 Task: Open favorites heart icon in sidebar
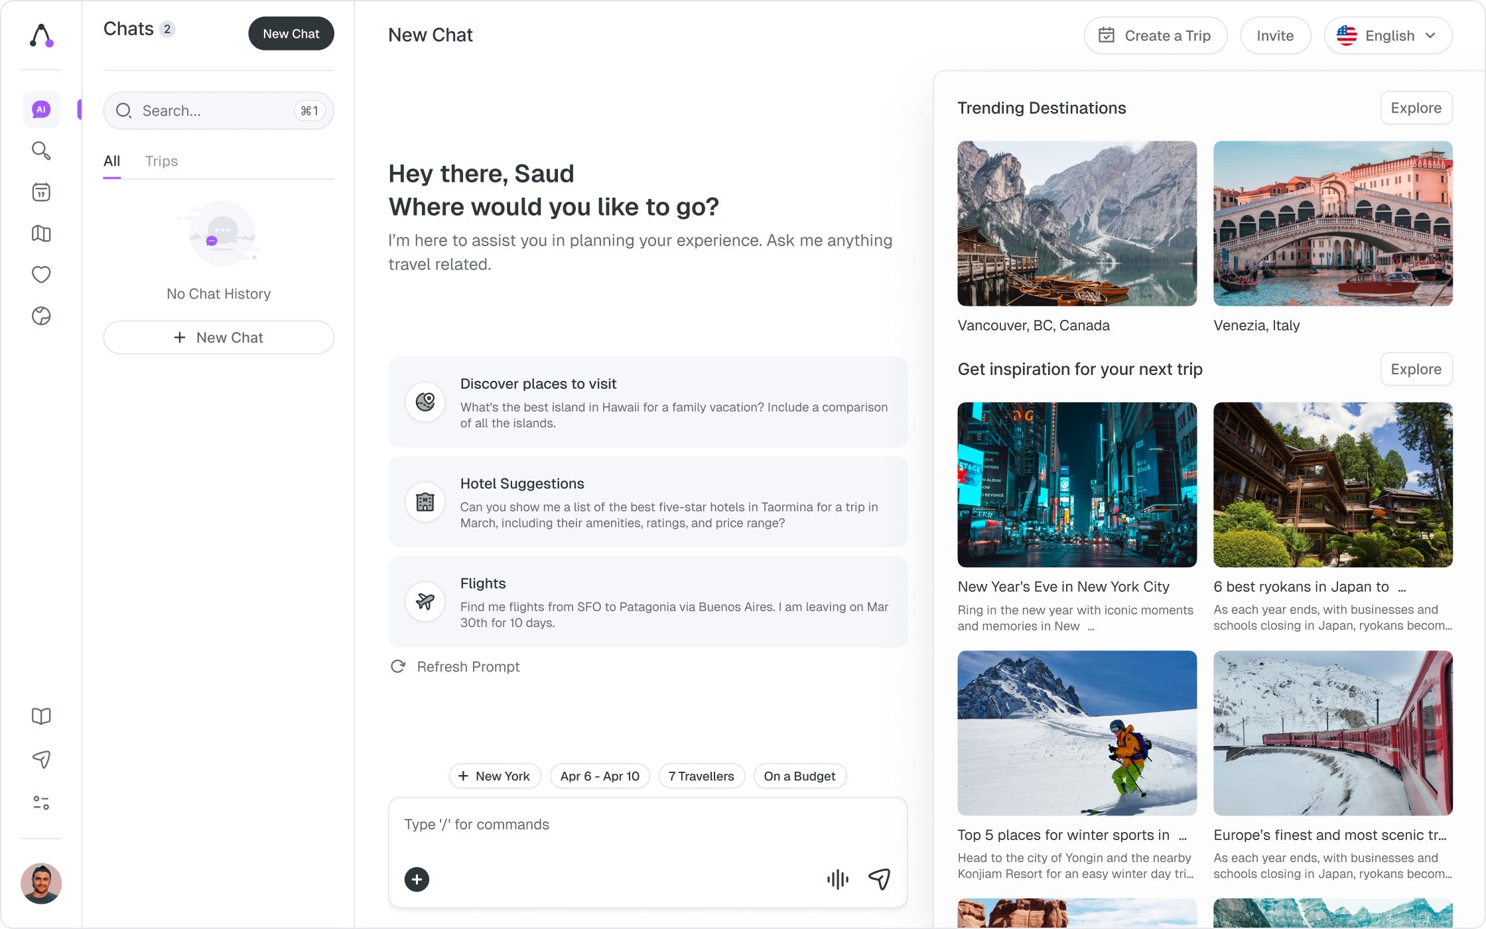41,275
